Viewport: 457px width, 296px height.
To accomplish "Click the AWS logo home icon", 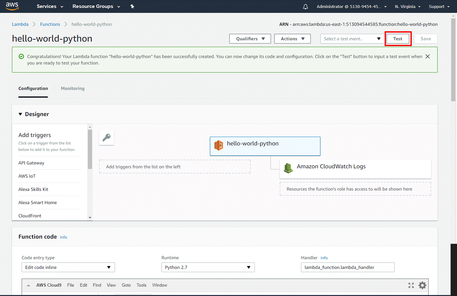I will click(x=12, y=6).
